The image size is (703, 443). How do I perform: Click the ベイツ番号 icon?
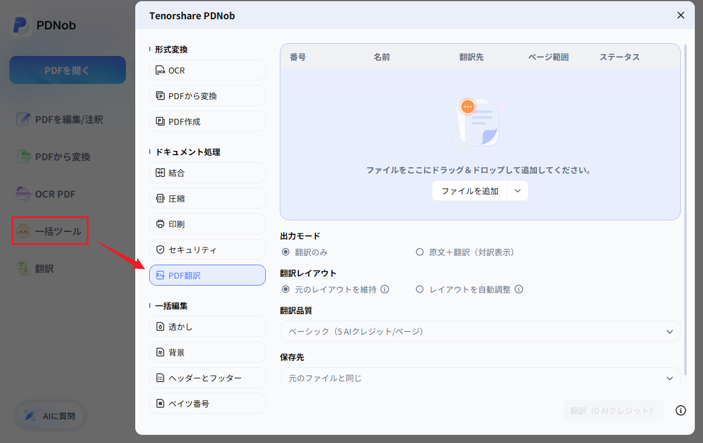(x=160, y=404)
